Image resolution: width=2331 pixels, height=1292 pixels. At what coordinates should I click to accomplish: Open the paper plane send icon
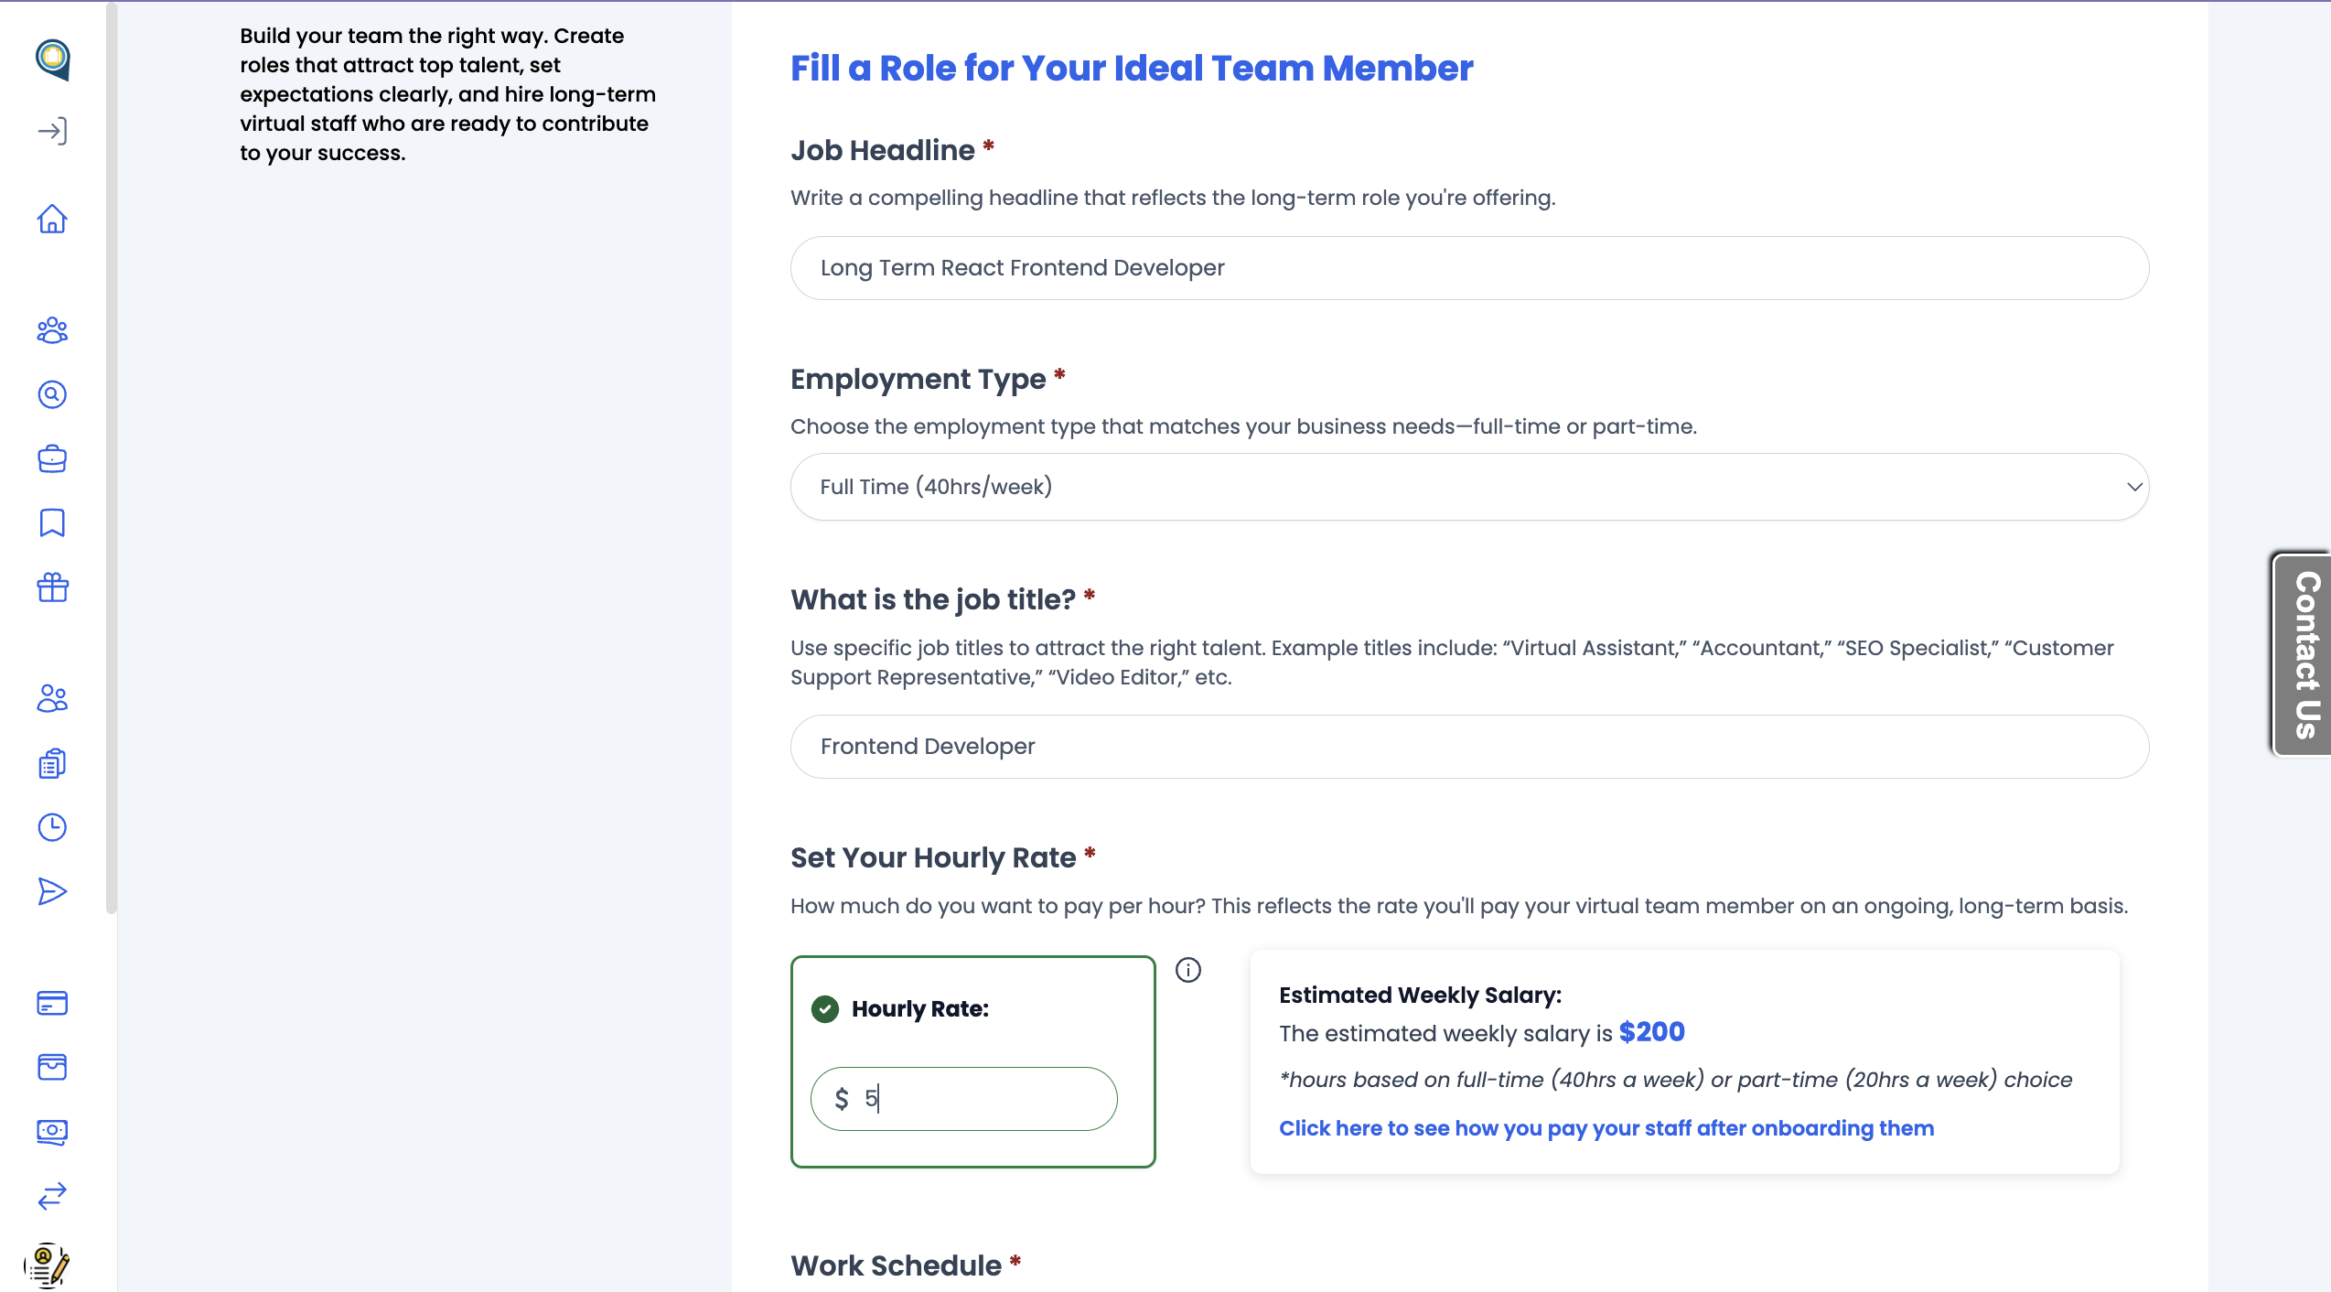coord(52,891)
